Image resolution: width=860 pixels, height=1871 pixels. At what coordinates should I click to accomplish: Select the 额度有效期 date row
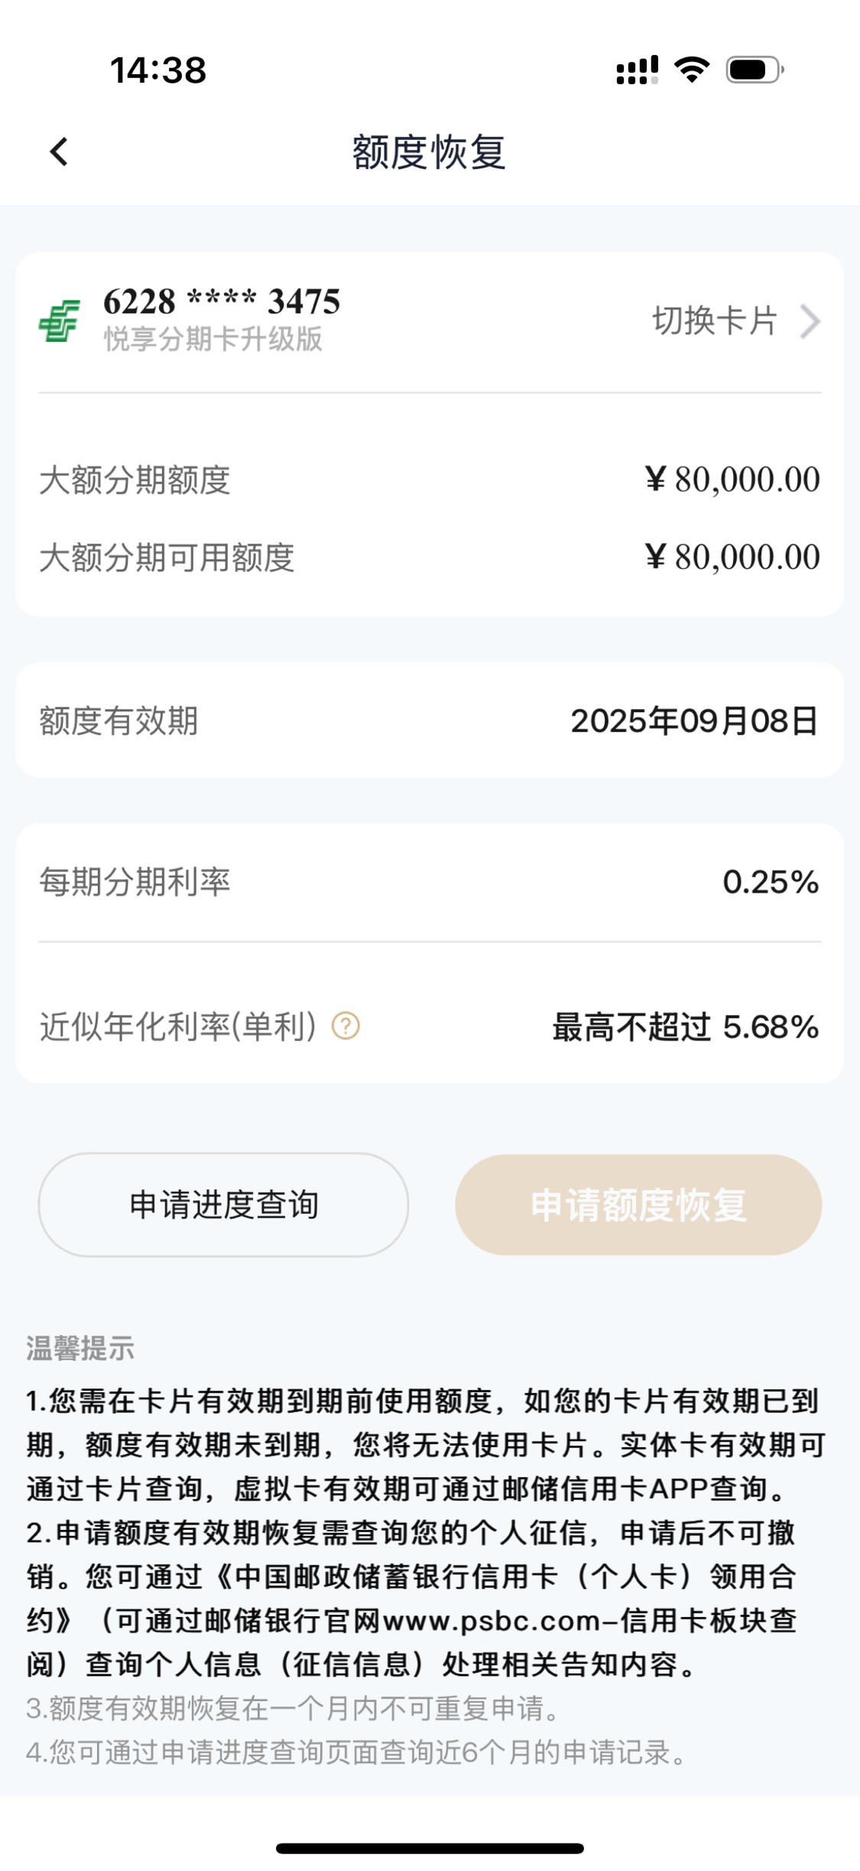430,721
